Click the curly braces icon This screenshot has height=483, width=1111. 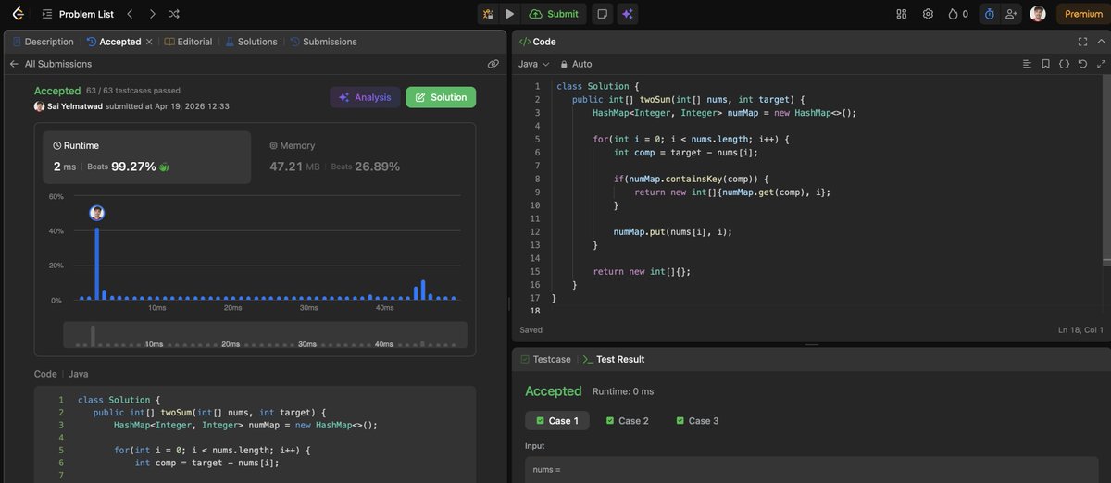[1064, 64]
